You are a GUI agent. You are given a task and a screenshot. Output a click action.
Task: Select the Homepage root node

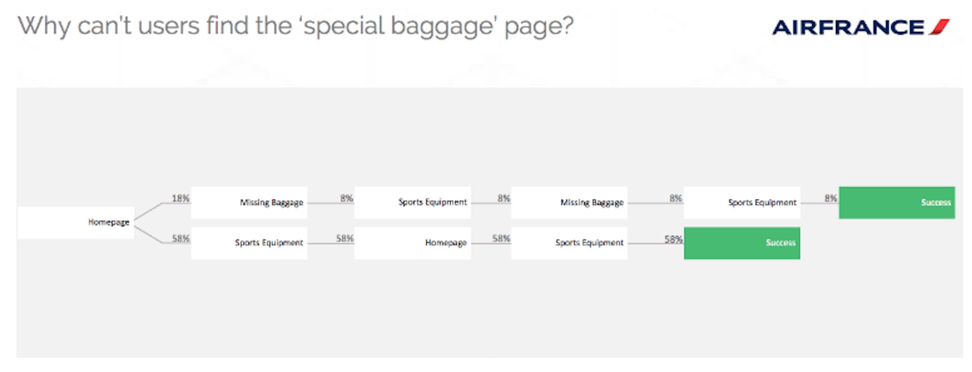click(76, 222)
